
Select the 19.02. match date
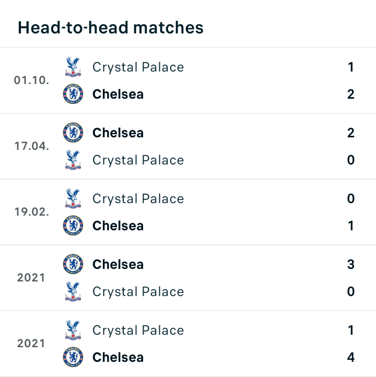click(32, 212)
